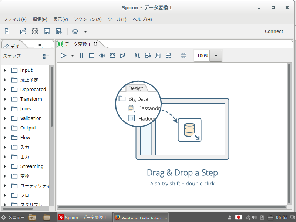Click the Connect button
296x222 pixels.
(x=274, y=31)
